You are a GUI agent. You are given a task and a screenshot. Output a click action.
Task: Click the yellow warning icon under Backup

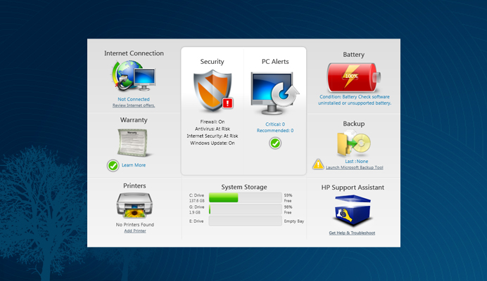coord(318,164)
